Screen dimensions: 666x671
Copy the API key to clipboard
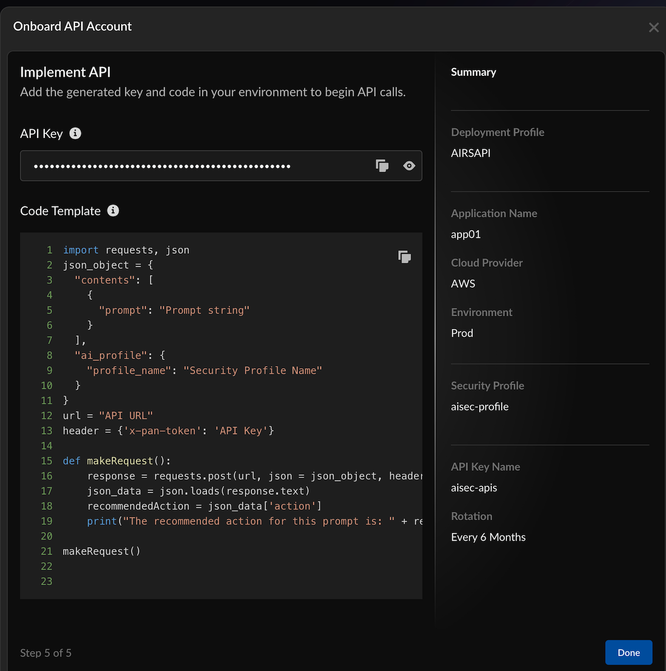382,166
